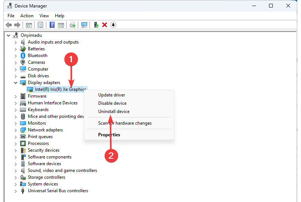Select Intel(R) Iris(R) Xe Graphics device

point(60,89)
